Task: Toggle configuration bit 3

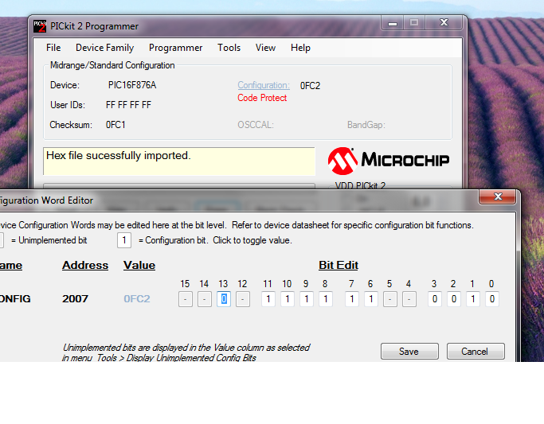Action: [434, 299]
